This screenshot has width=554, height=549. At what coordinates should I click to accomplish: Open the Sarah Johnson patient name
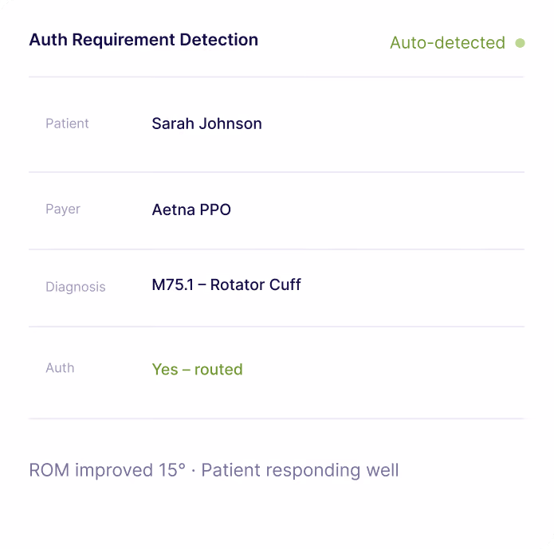coord(206,124)
